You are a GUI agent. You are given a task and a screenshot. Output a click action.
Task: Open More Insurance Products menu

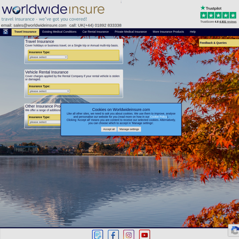168,32
